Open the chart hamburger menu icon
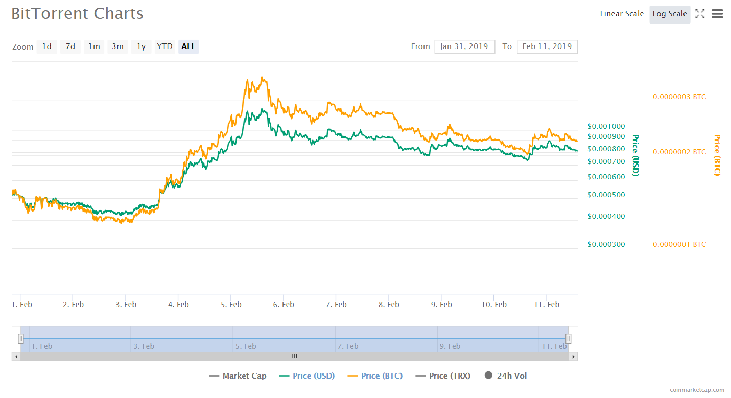This screenshot has height=398, width=731. (x=717, y=14)
